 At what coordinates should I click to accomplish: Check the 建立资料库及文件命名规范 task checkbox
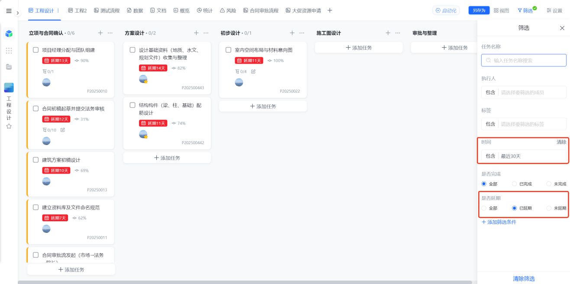tap(36, 207)
